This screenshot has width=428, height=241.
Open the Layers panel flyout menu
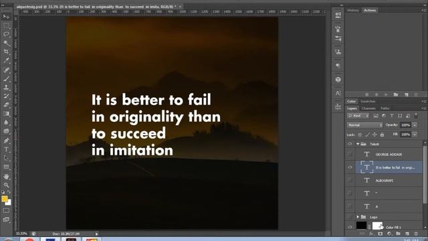(x=423, y=108)
